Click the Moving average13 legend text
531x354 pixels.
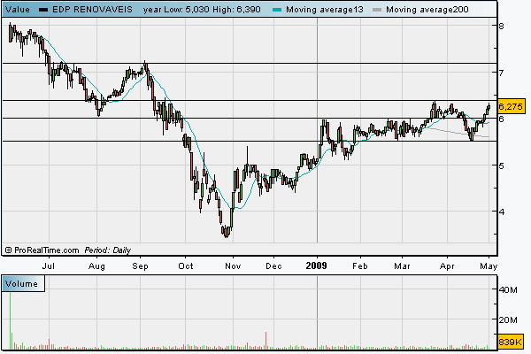point(325,10)
